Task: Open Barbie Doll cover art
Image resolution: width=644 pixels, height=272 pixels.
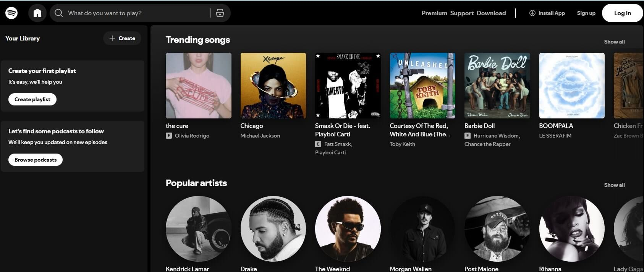Action: pos(497,86)
